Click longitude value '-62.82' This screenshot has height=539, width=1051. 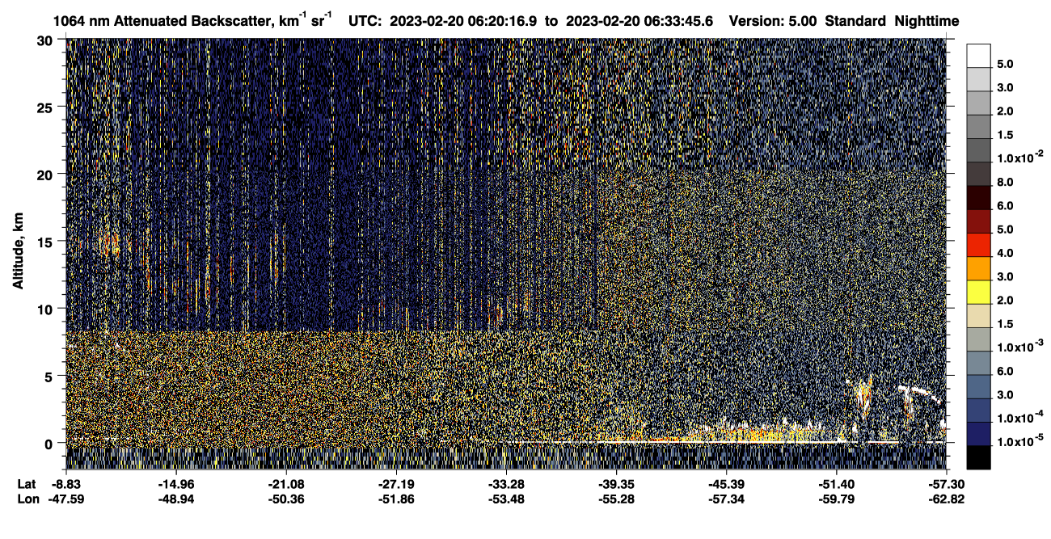[946, 499]
